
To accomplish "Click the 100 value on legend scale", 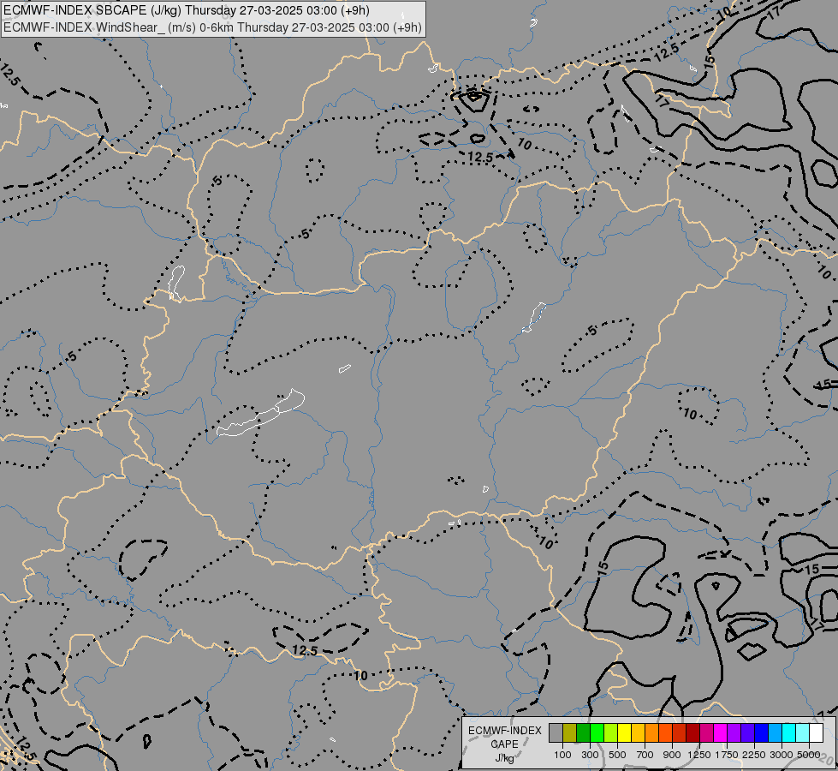I will click(562, 755).
